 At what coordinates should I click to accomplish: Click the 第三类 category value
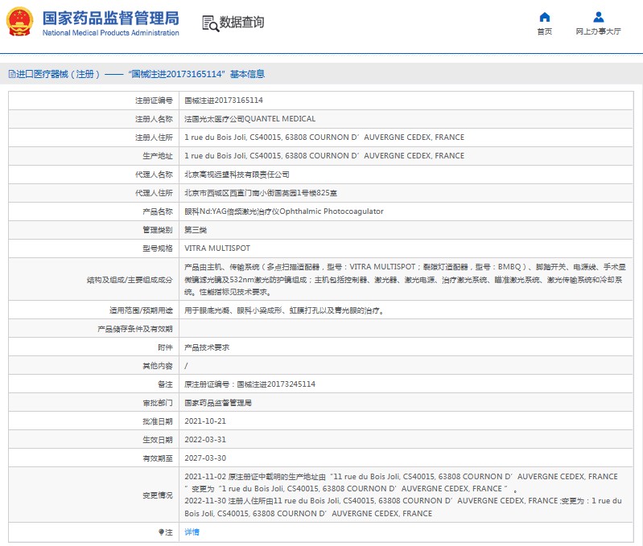click(196, 230)
